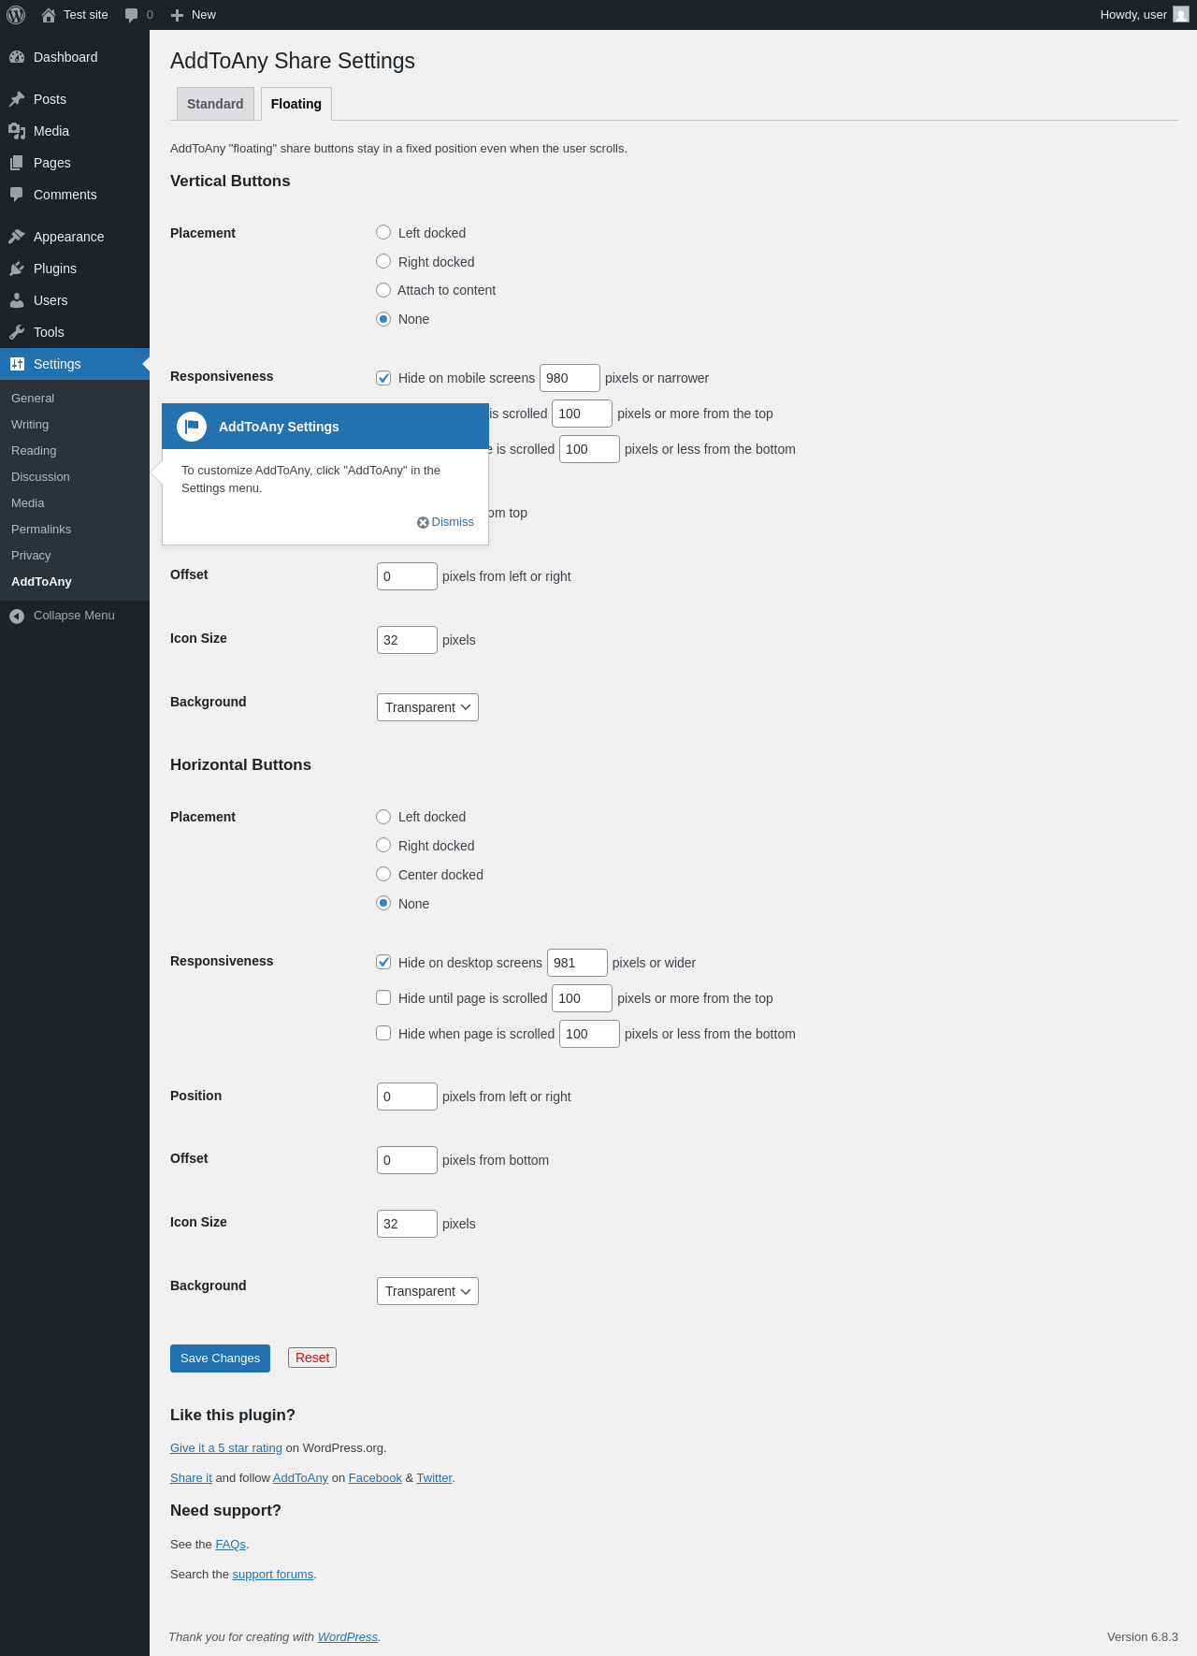Screen dimensions: 1197x1656
Task: Click the Comments icon in sidebar
Action: [17, 195]
